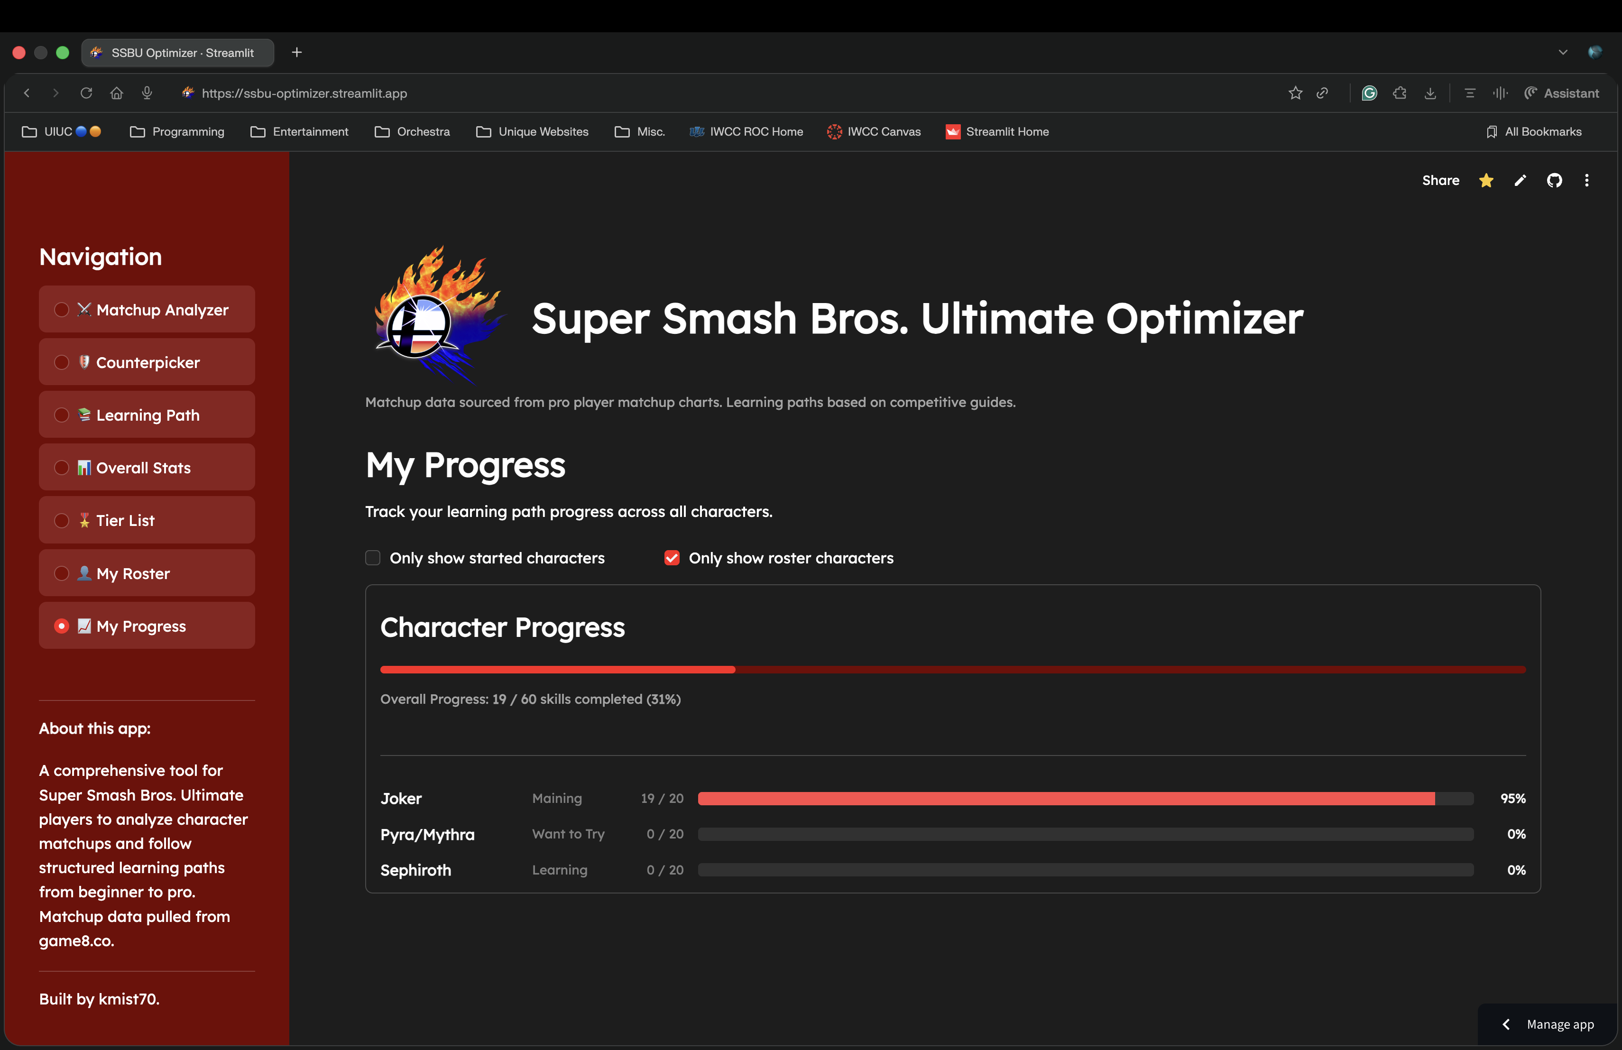The image size is (1622, 1050).
Task: Open the Programming bookmarks folder
Action: 177,131
